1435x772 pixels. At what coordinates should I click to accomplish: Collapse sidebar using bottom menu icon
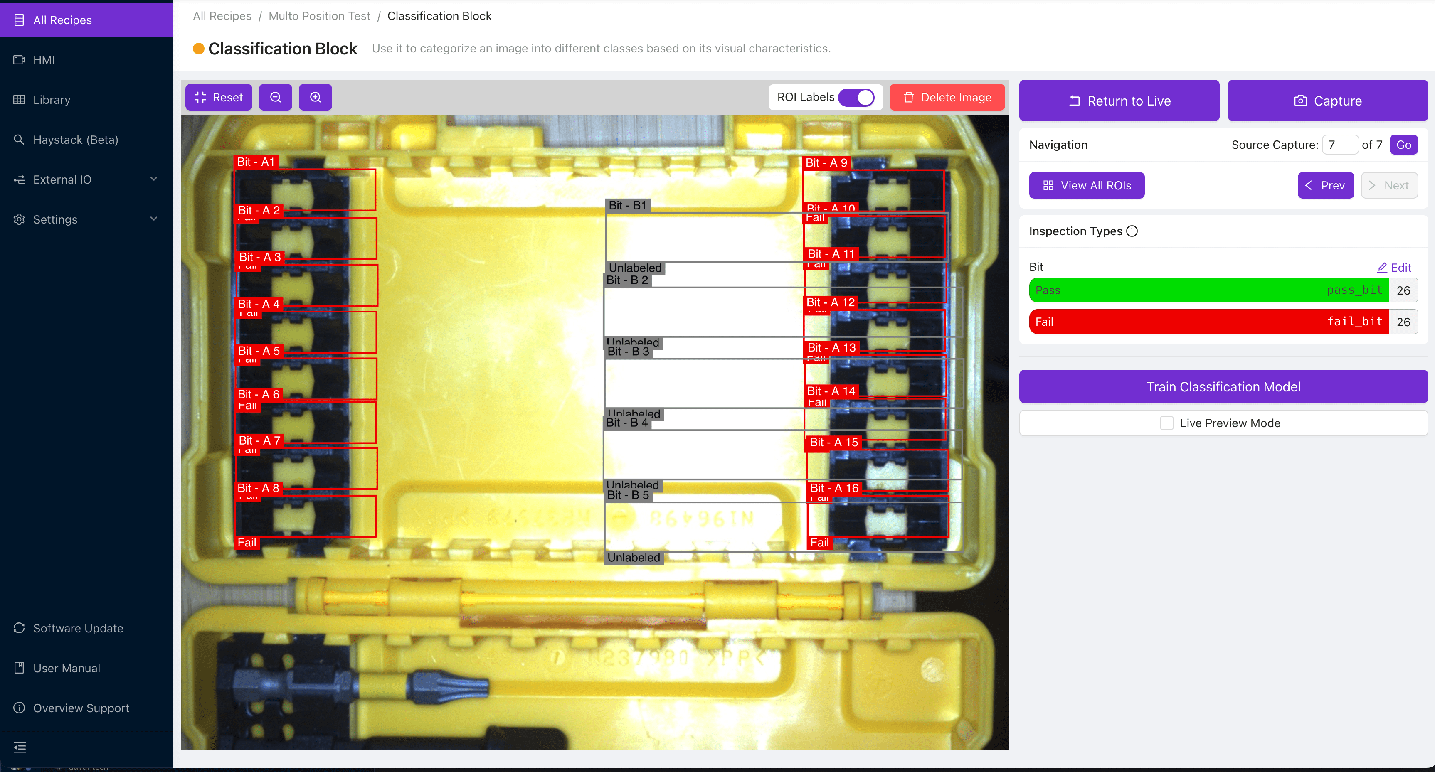click(x=20, y=747)
